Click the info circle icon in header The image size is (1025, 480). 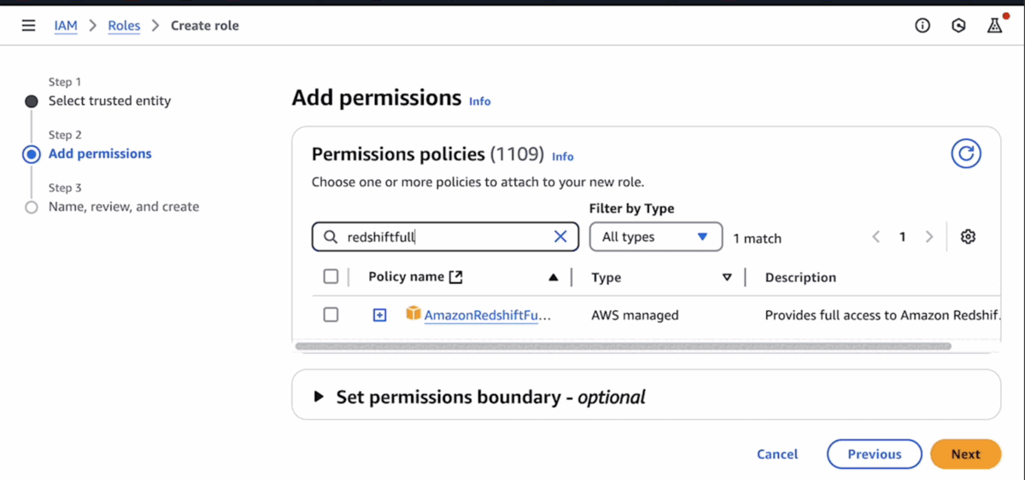coord(922,26)
